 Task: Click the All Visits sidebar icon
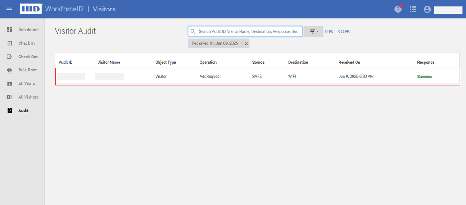click(x=9, y=84)
